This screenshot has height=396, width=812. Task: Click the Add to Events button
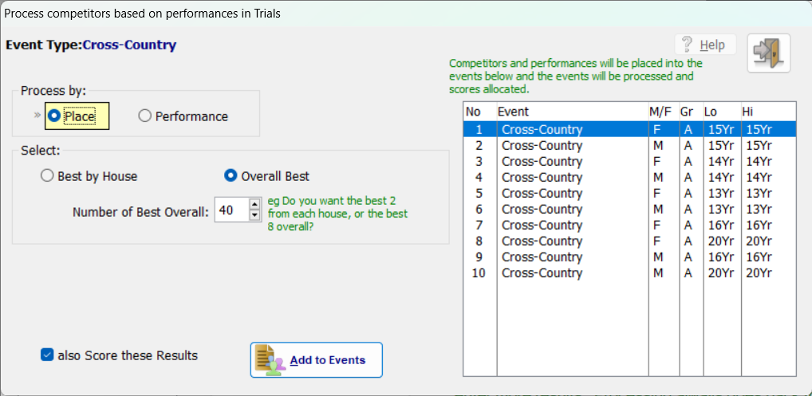click(317, 360)
